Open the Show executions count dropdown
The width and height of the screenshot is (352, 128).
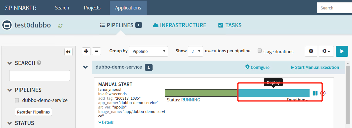[x=195, y=51]
